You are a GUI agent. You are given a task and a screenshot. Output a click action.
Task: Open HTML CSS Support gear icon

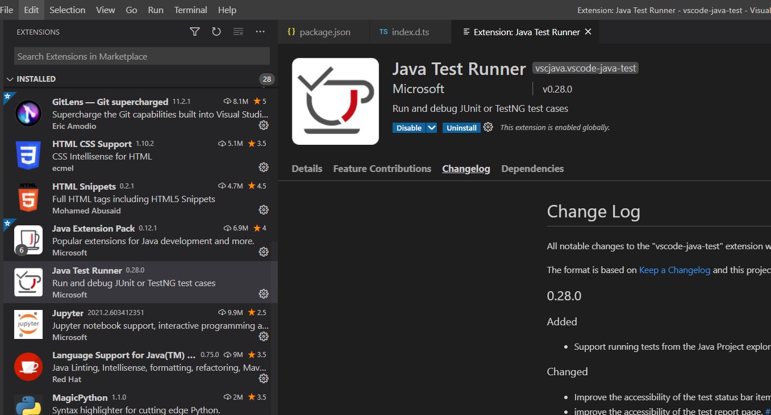click(264, 167)
